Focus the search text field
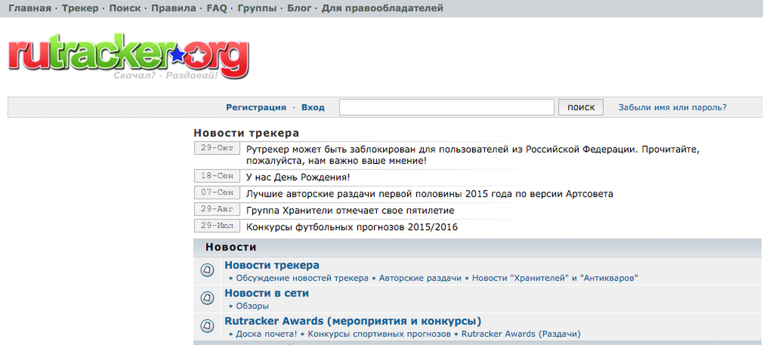Screen dimensions: 763x345 (x=447, y=107)
